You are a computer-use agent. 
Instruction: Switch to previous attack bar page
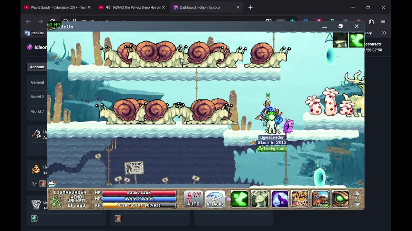pyautogui.click(x=356, y=193)
